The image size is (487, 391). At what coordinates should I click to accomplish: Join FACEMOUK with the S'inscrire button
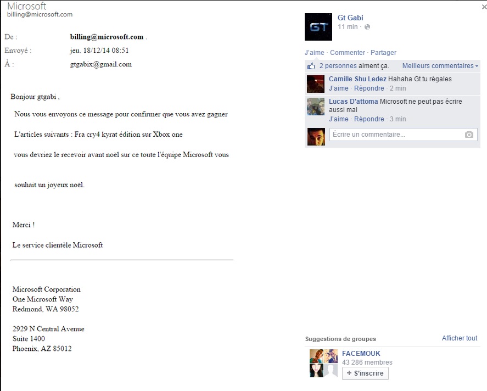click(365, 373)
